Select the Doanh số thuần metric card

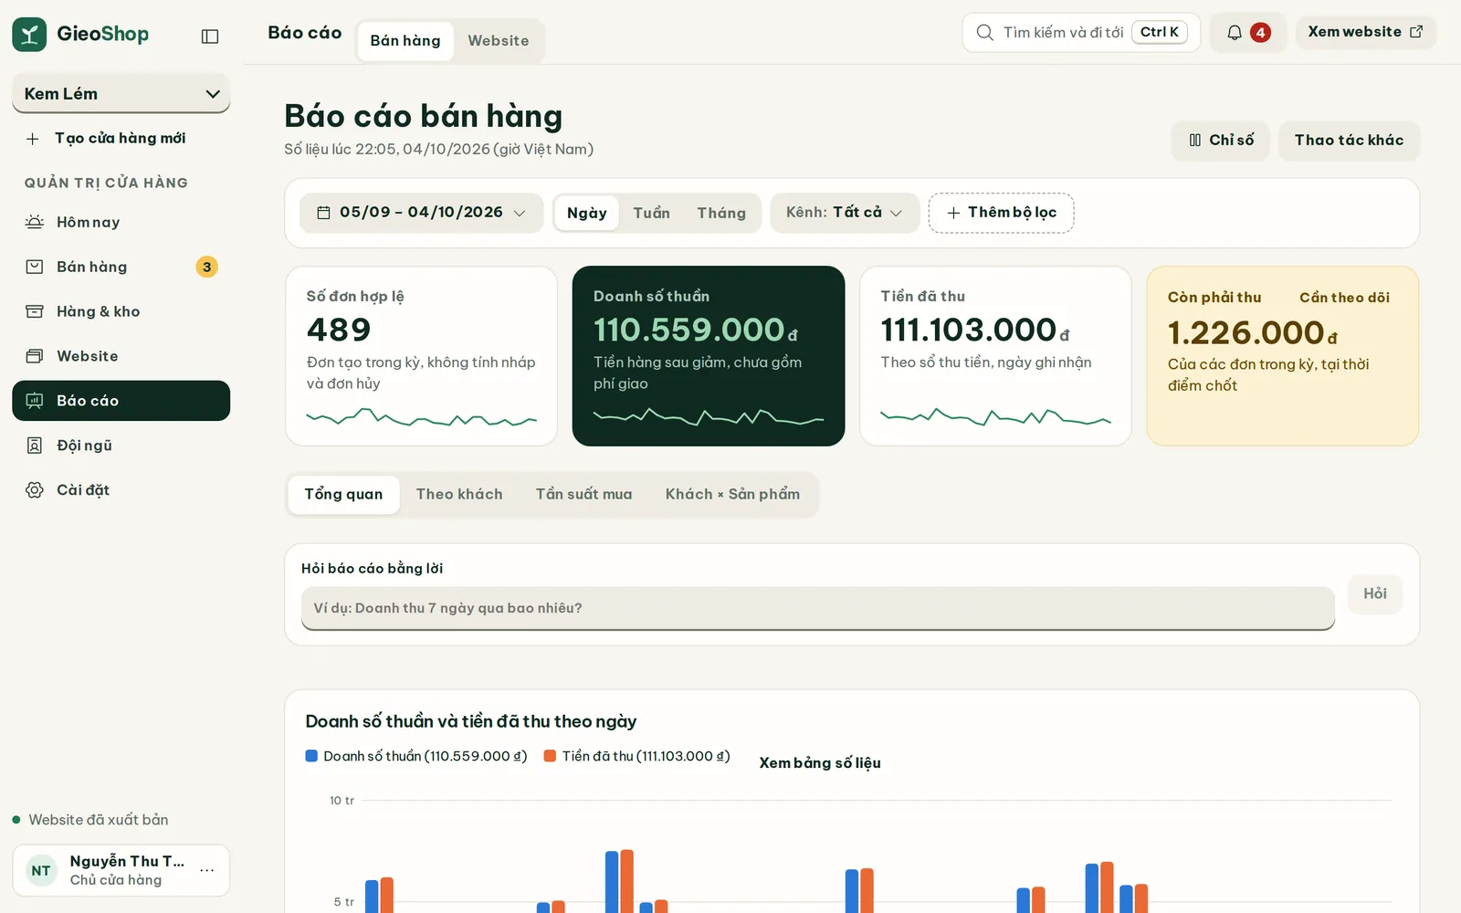coord(709,356)
